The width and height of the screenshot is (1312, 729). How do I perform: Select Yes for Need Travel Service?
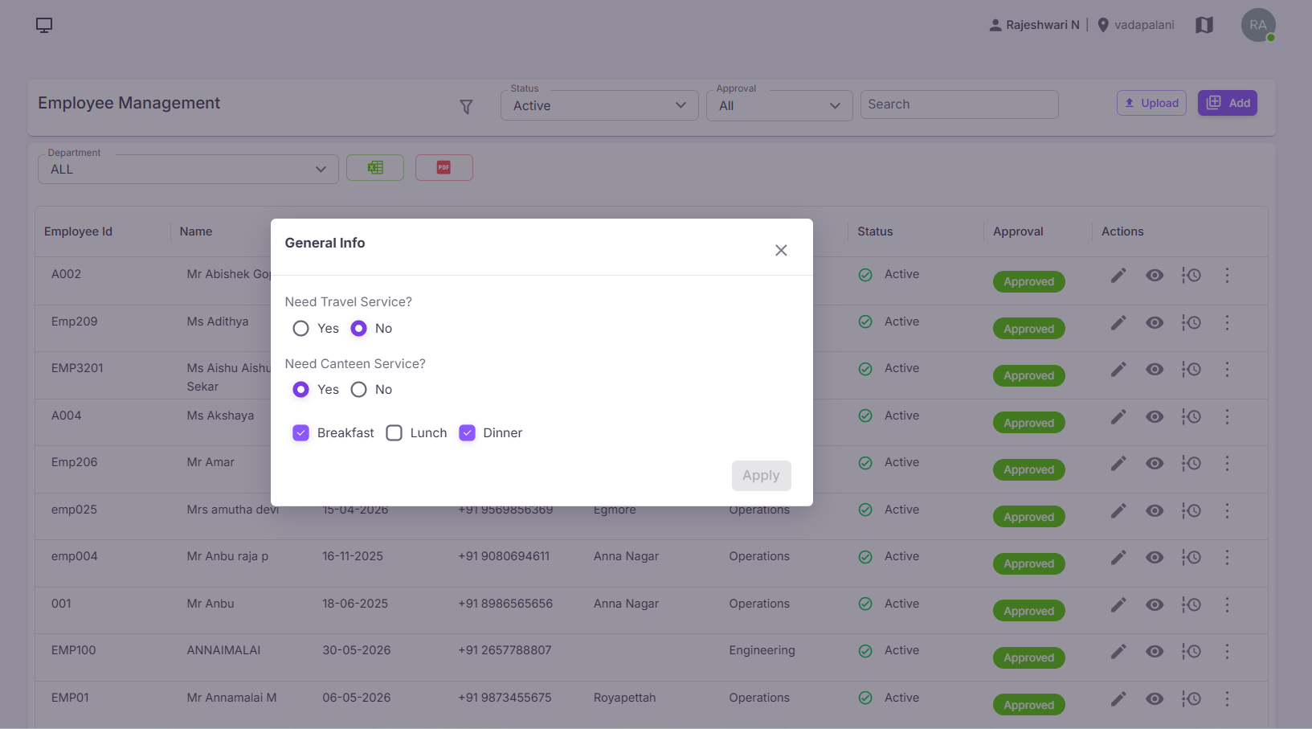click(x=300, y=328)
